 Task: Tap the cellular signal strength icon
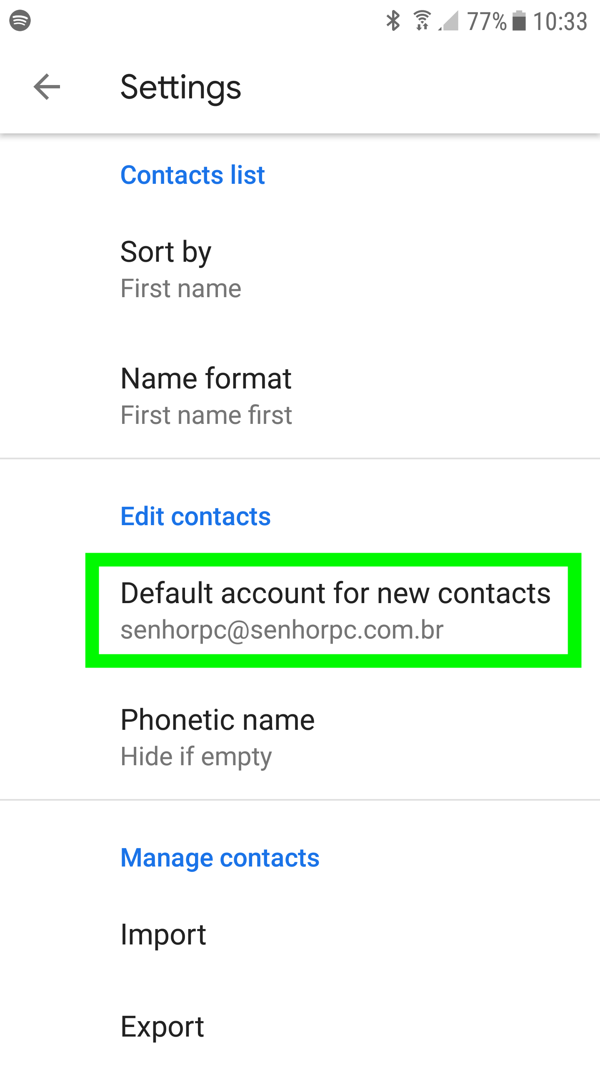449,21
